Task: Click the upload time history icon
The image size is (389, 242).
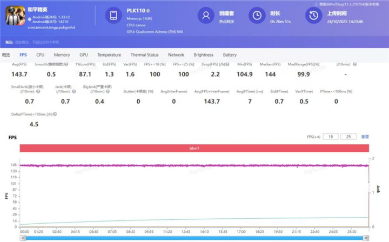Action: (313, 15)
